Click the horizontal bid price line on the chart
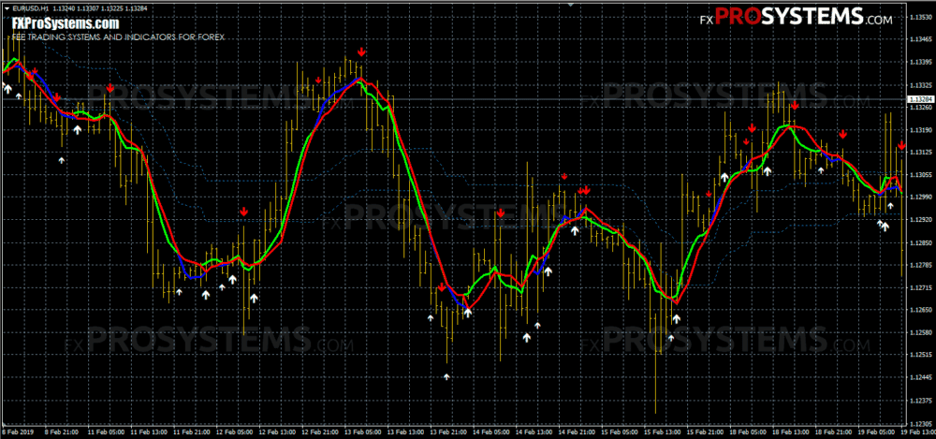936x439 pixels. coord(454,98)
